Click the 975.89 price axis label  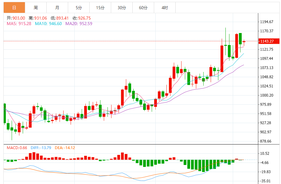pyautogui.click(x=266, y=104)
